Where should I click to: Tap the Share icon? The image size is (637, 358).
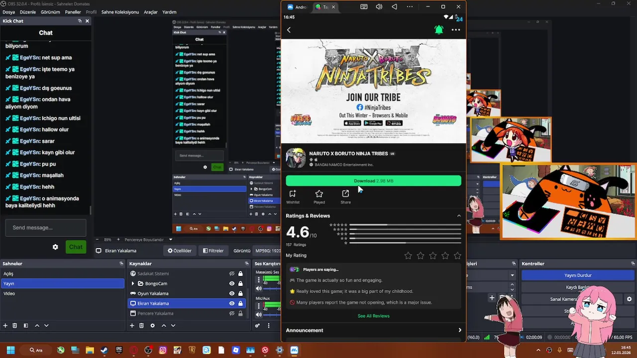point(345,196)
